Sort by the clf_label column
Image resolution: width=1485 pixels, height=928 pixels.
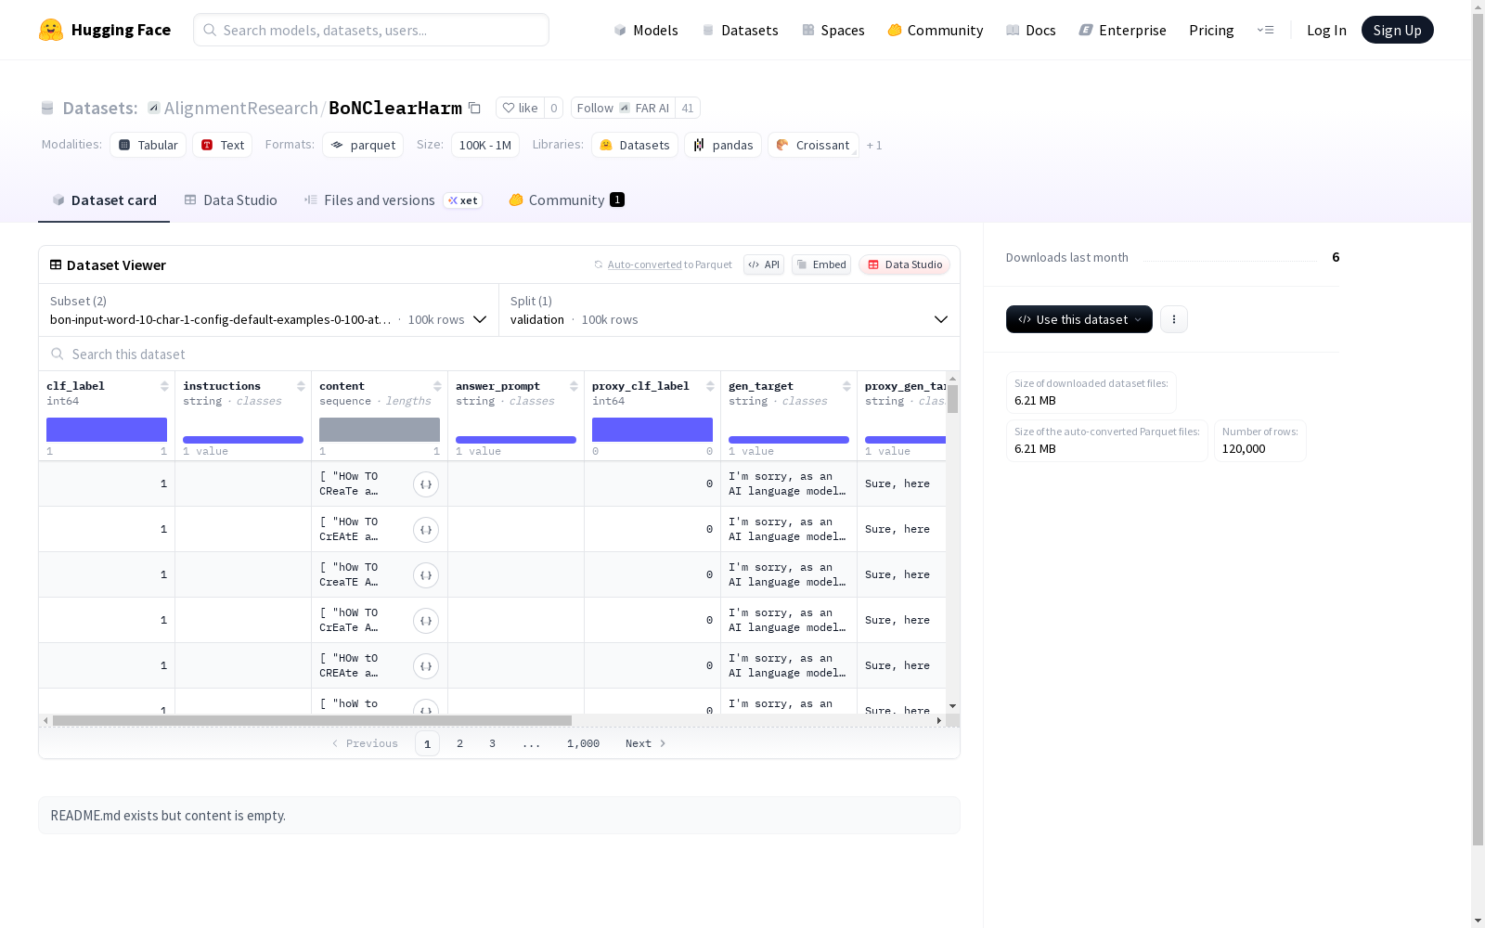[x=164, y=386]
